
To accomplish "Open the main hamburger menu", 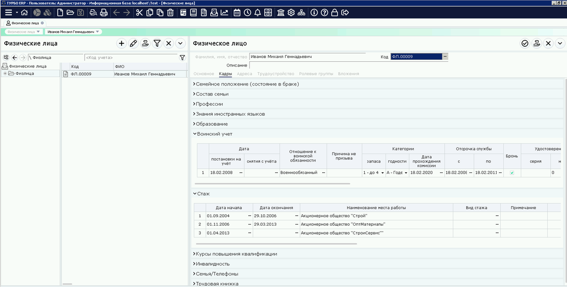I will [x=9, y=12].
